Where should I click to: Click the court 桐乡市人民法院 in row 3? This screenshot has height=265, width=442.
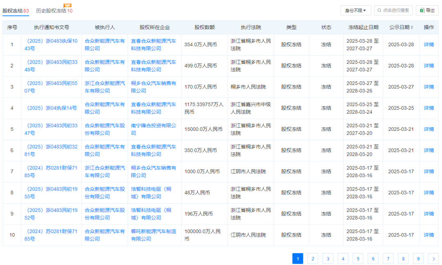coord(248,87)
